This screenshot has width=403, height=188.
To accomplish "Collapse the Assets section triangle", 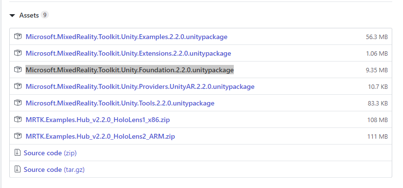I will (12, 16).
